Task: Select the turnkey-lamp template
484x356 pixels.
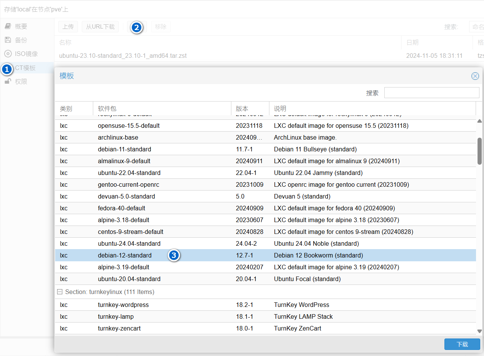Action: pyautogui.click(x=265, y=316)
